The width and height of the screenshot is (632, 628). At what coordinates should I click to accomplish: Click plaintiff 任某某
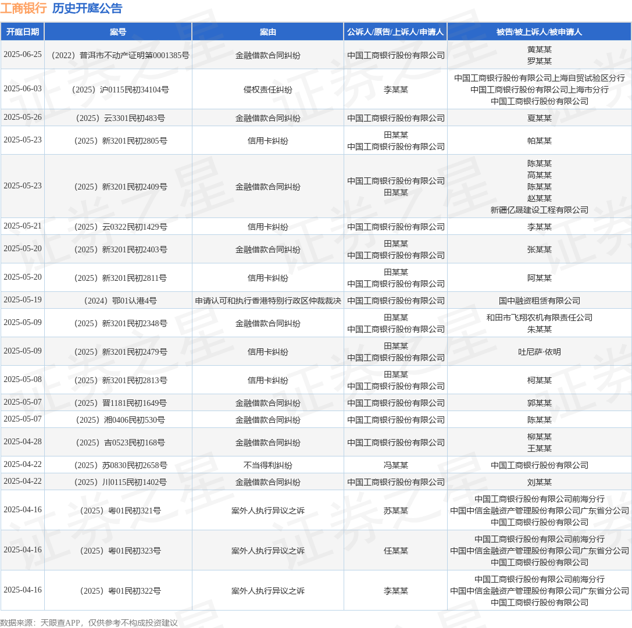(395, 551)
